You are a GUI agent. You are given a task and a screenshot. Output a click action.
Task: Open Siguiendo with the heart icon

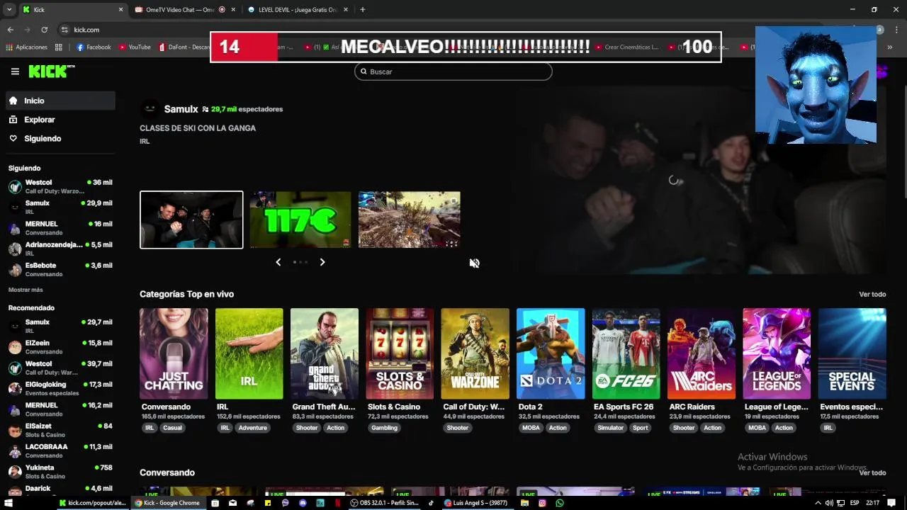61,139
